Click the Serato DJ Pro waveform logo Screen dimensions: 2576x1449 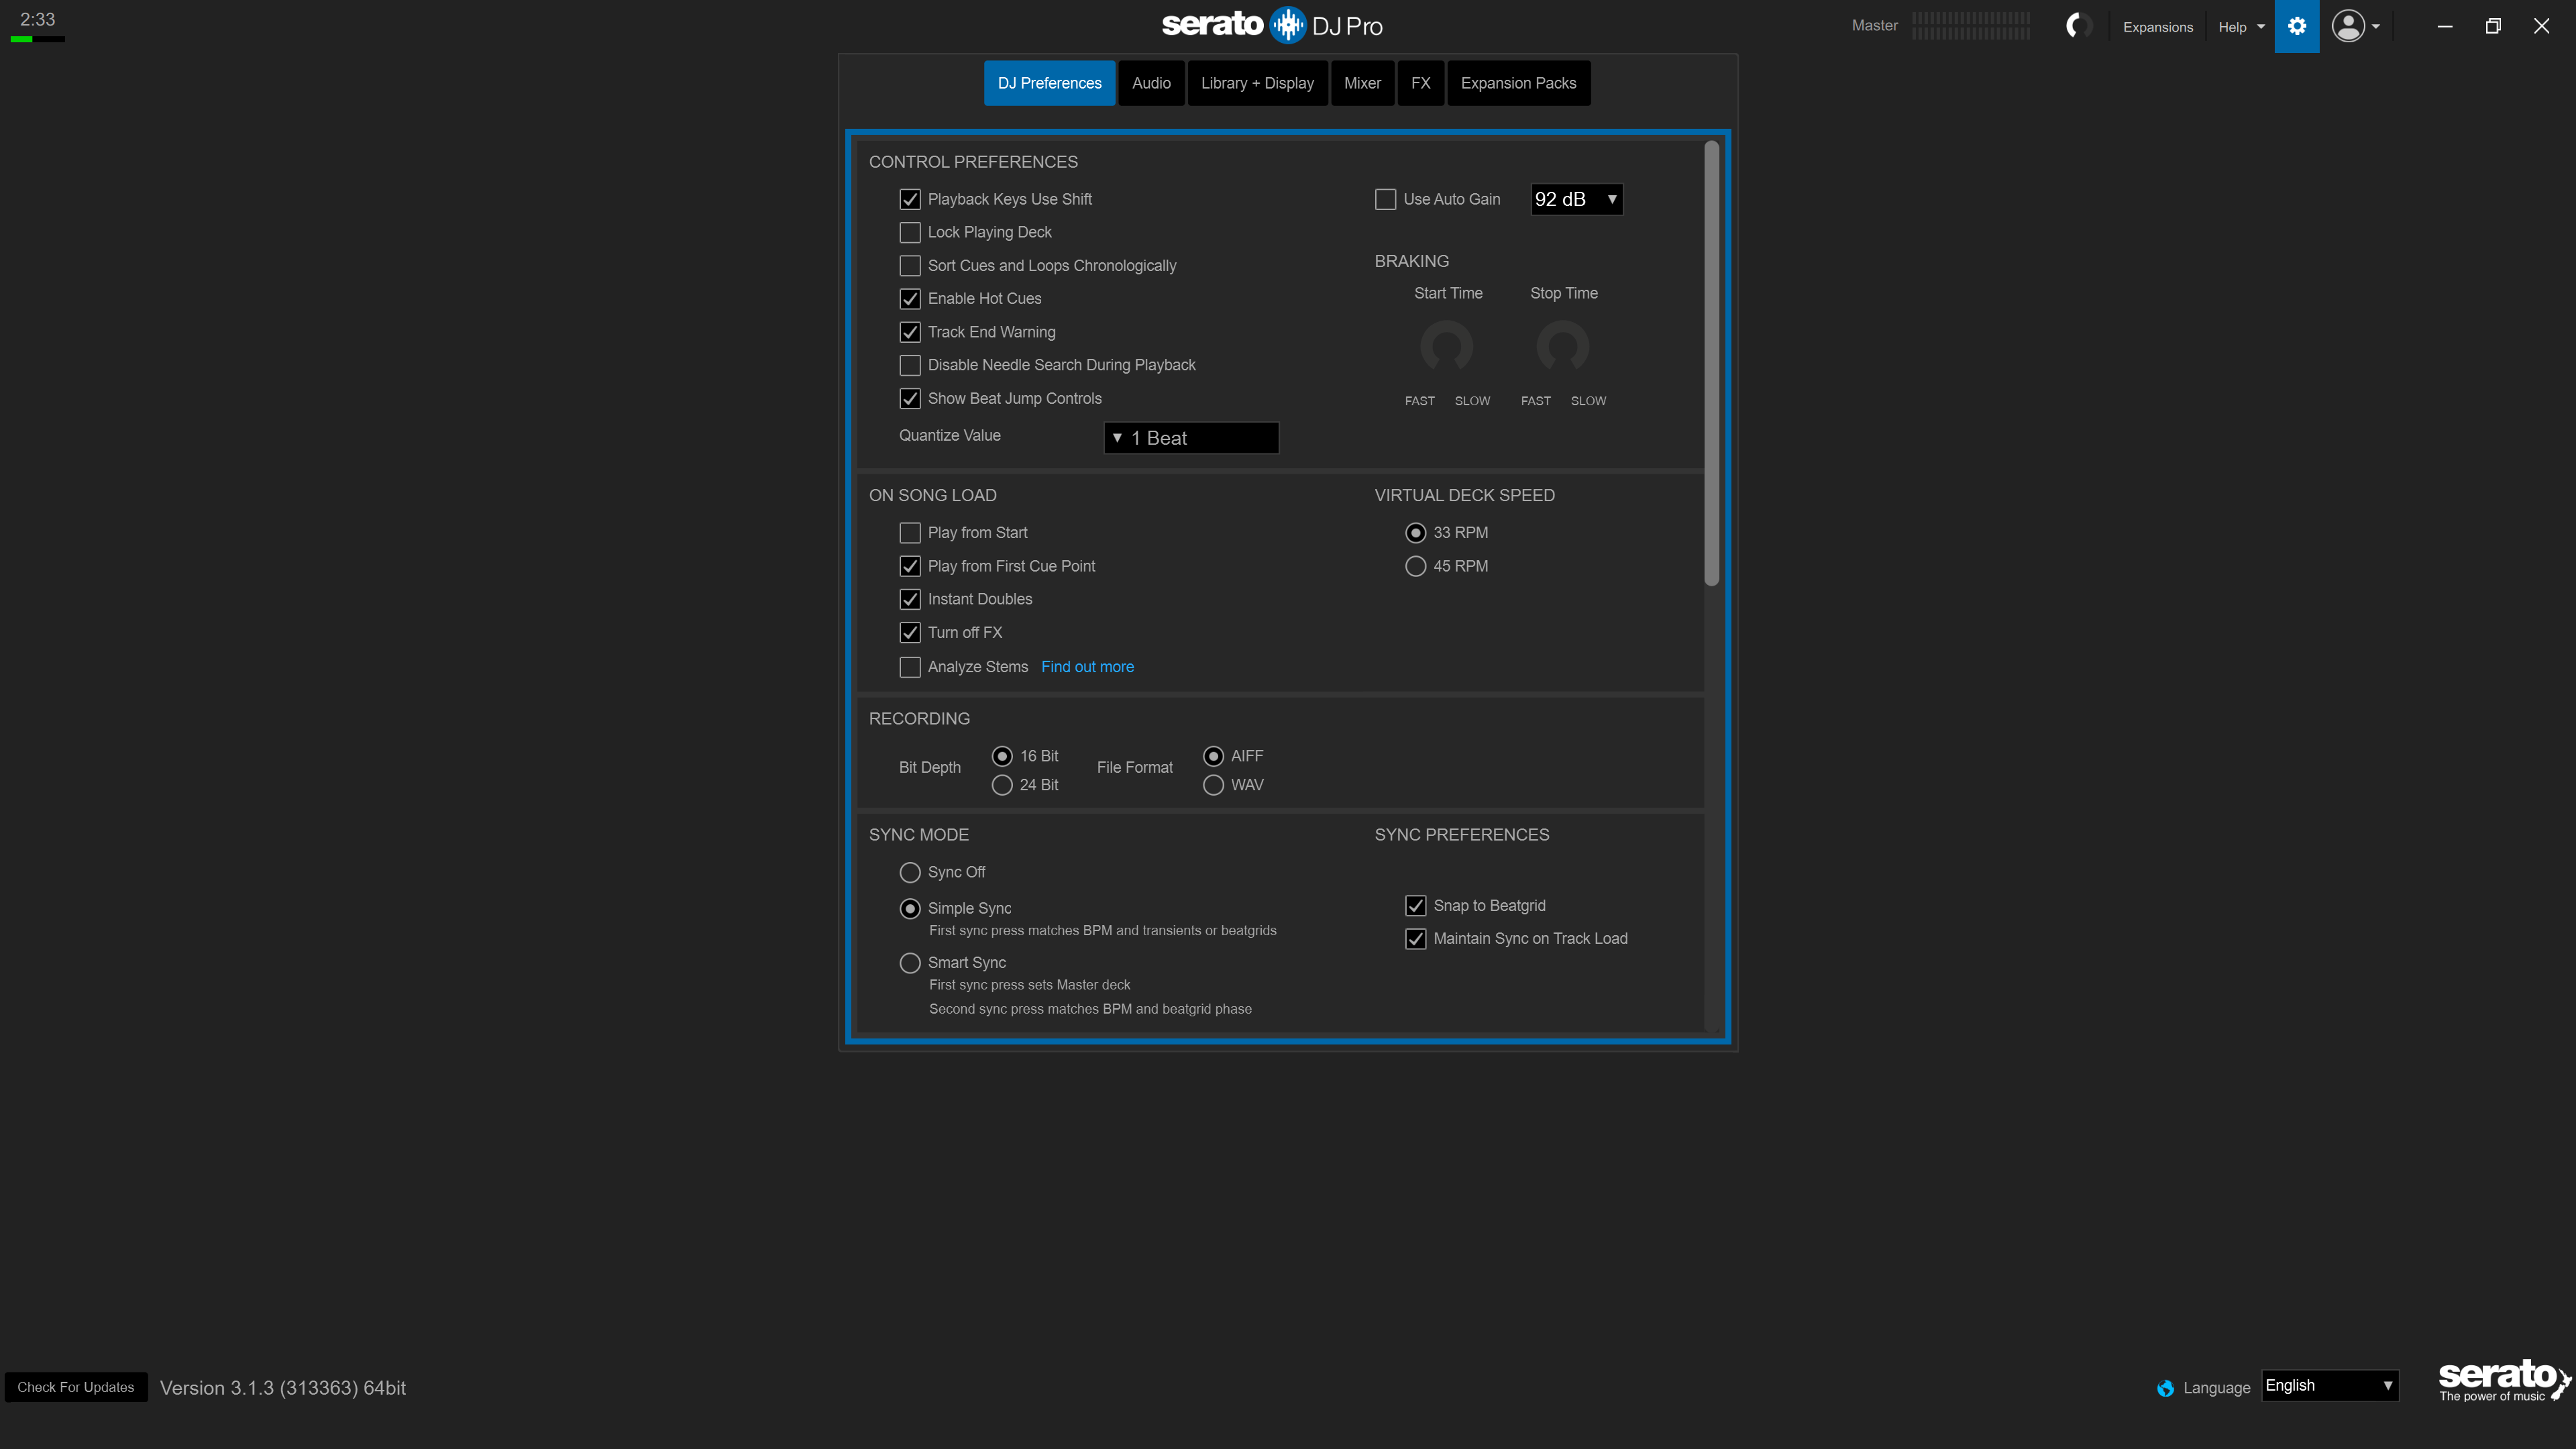pos(1287,25)
